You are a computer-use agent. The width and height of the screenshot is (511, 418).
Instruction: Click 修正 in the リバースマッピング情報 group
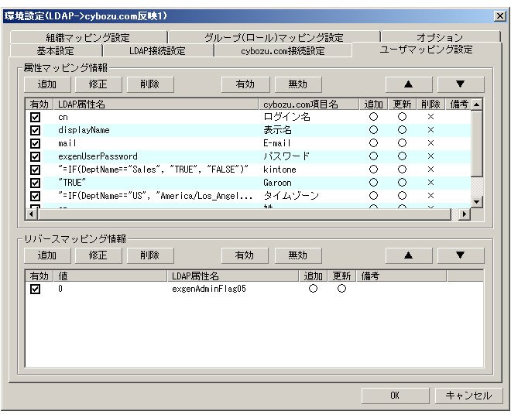98,255
